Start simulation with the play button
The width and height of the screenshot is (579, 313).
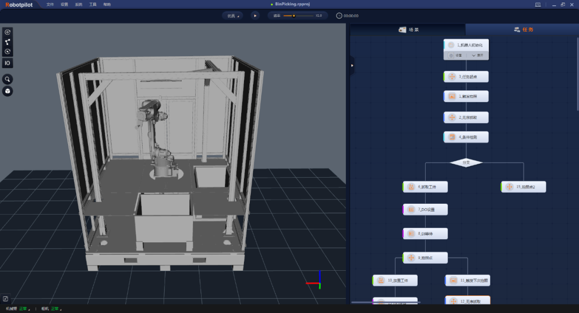click(x=255, y=16)
